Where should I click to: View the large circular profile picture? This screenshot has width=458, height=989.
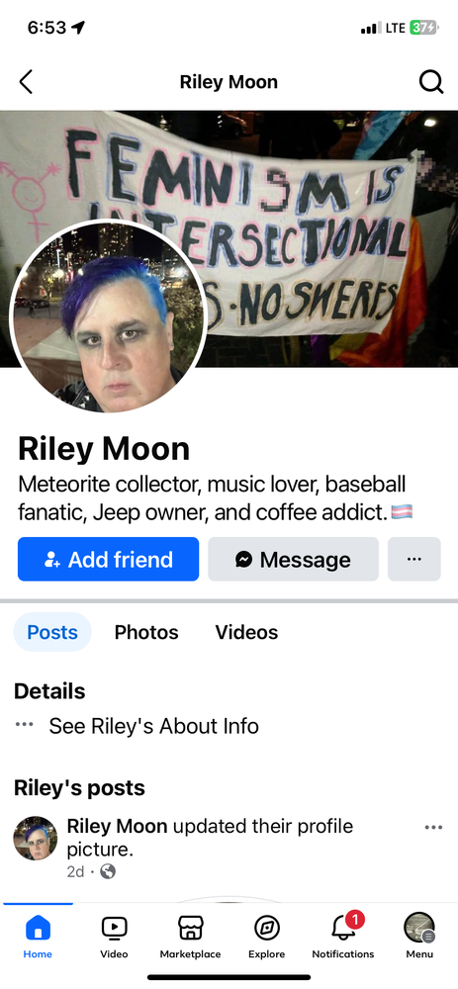[x=109, y=316]
